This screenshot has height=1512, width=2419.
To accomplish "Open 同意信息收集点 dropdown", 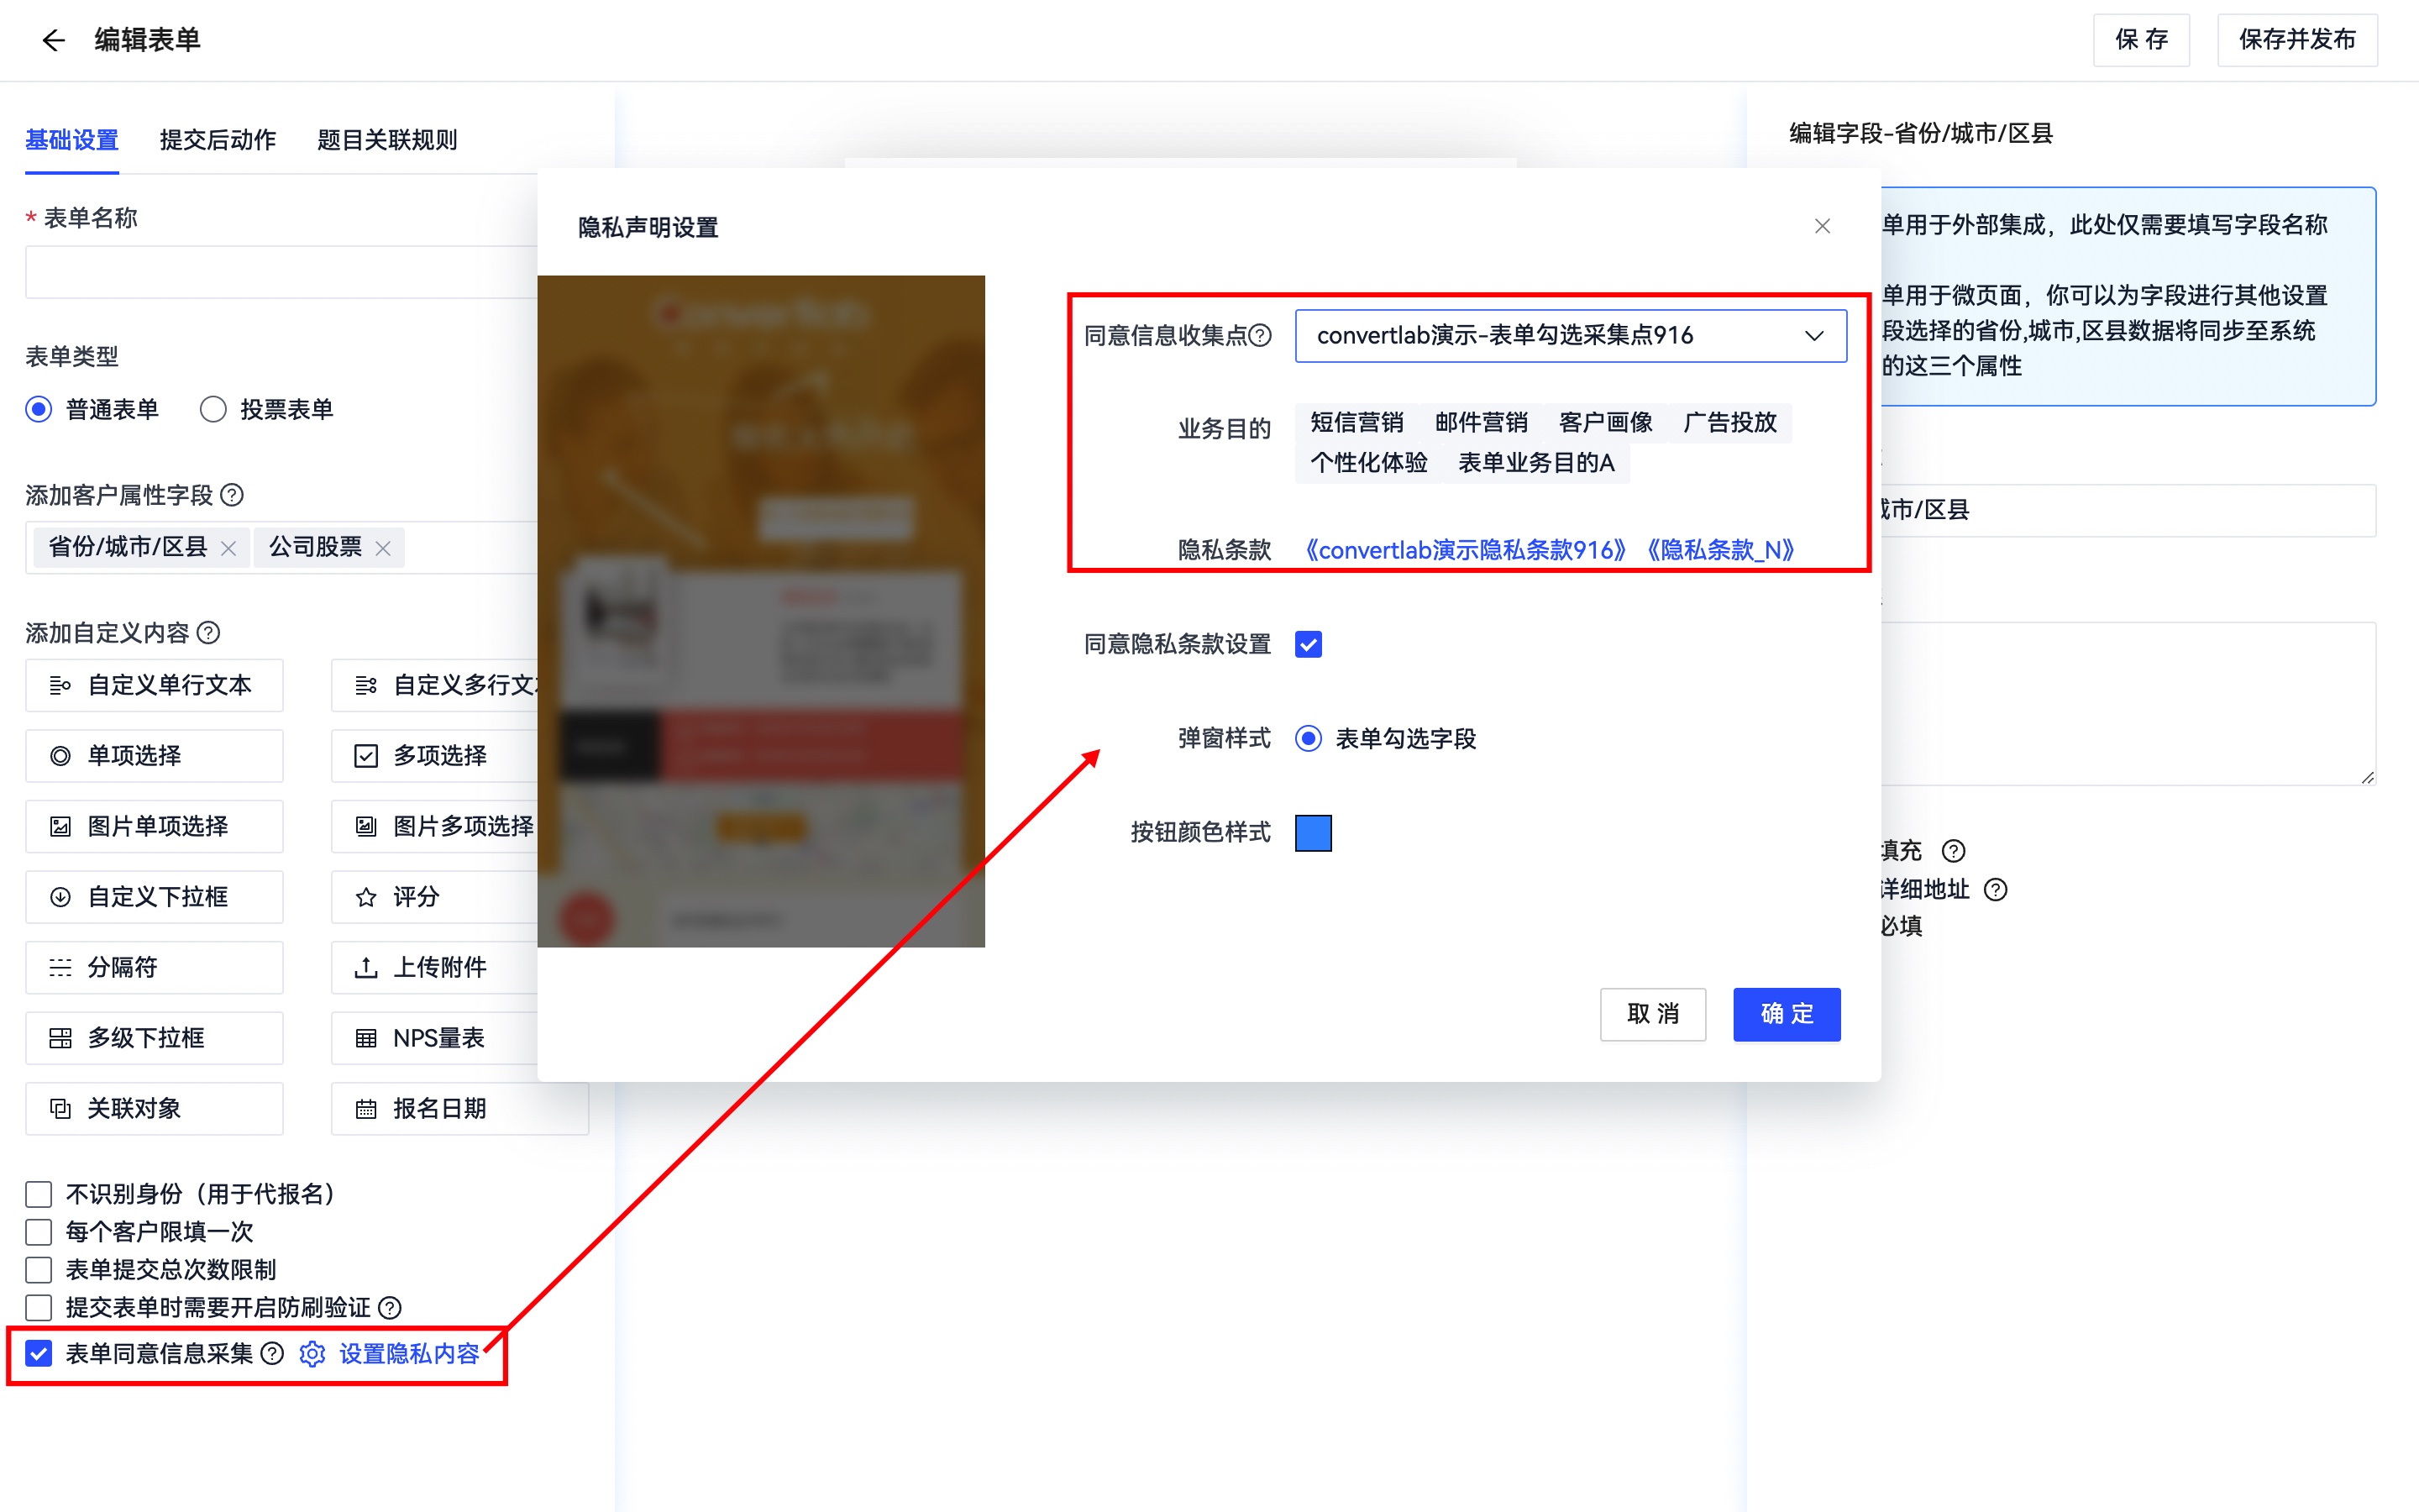I will 1571,336.
